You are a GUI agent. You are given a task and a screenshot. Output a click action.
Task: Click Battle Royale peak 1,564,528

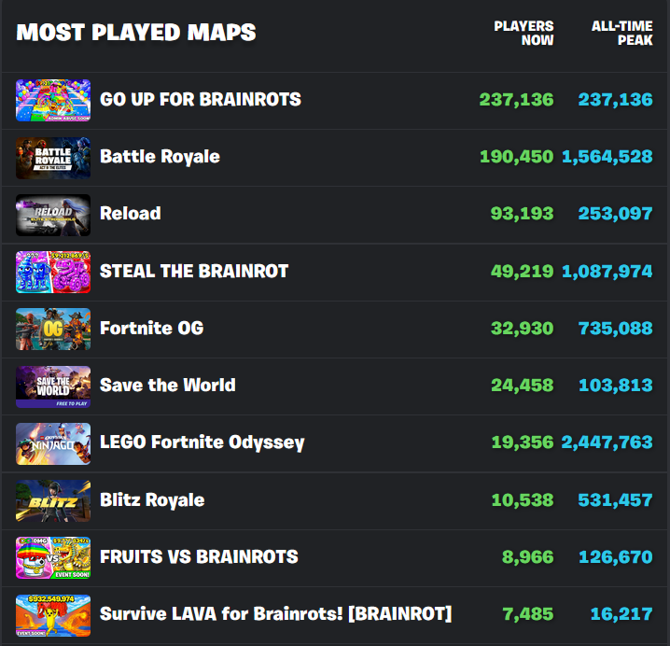[x=607, y=157]
